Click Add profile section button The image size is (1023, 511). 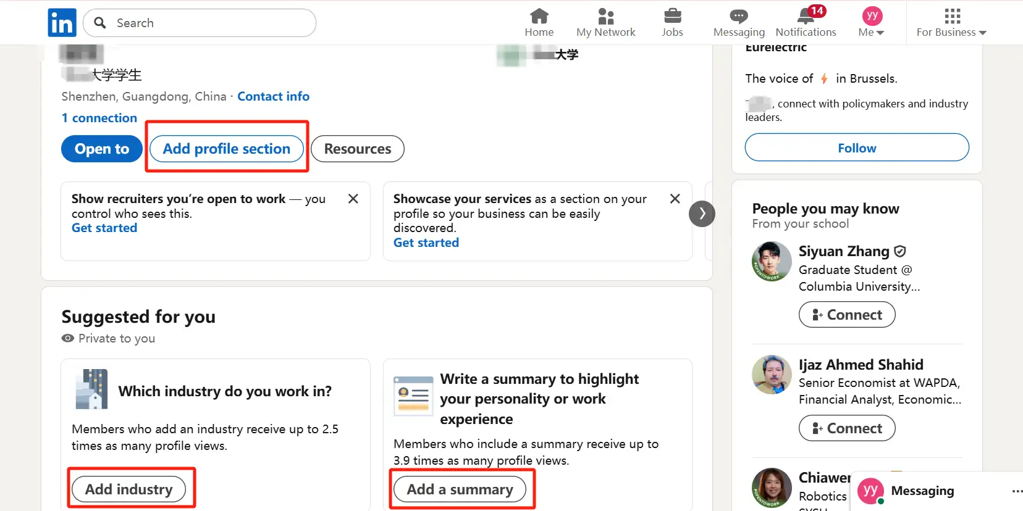[227, 149]
